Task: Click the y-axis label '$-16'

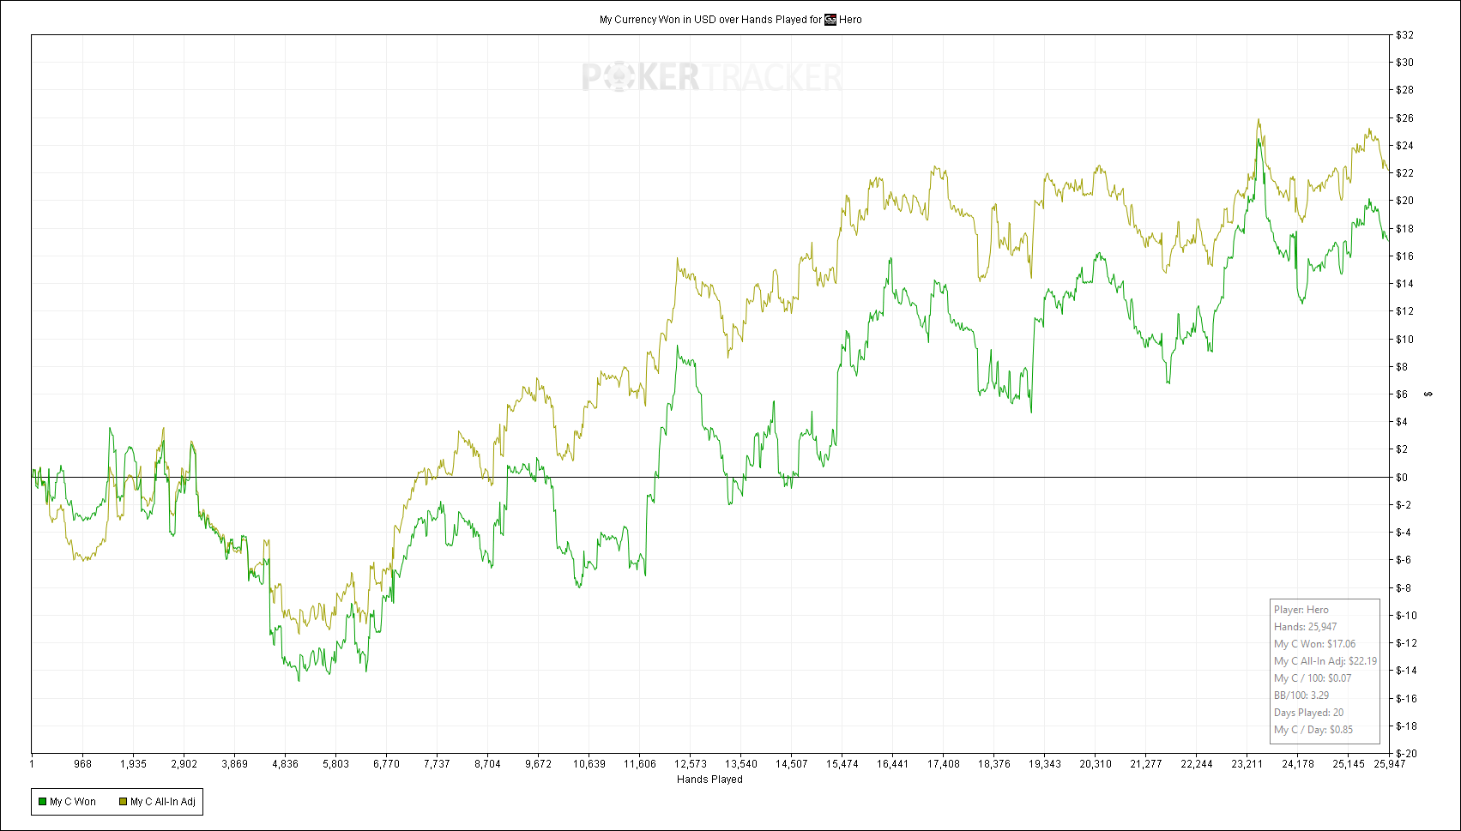Action: [x=1406, y=699]
